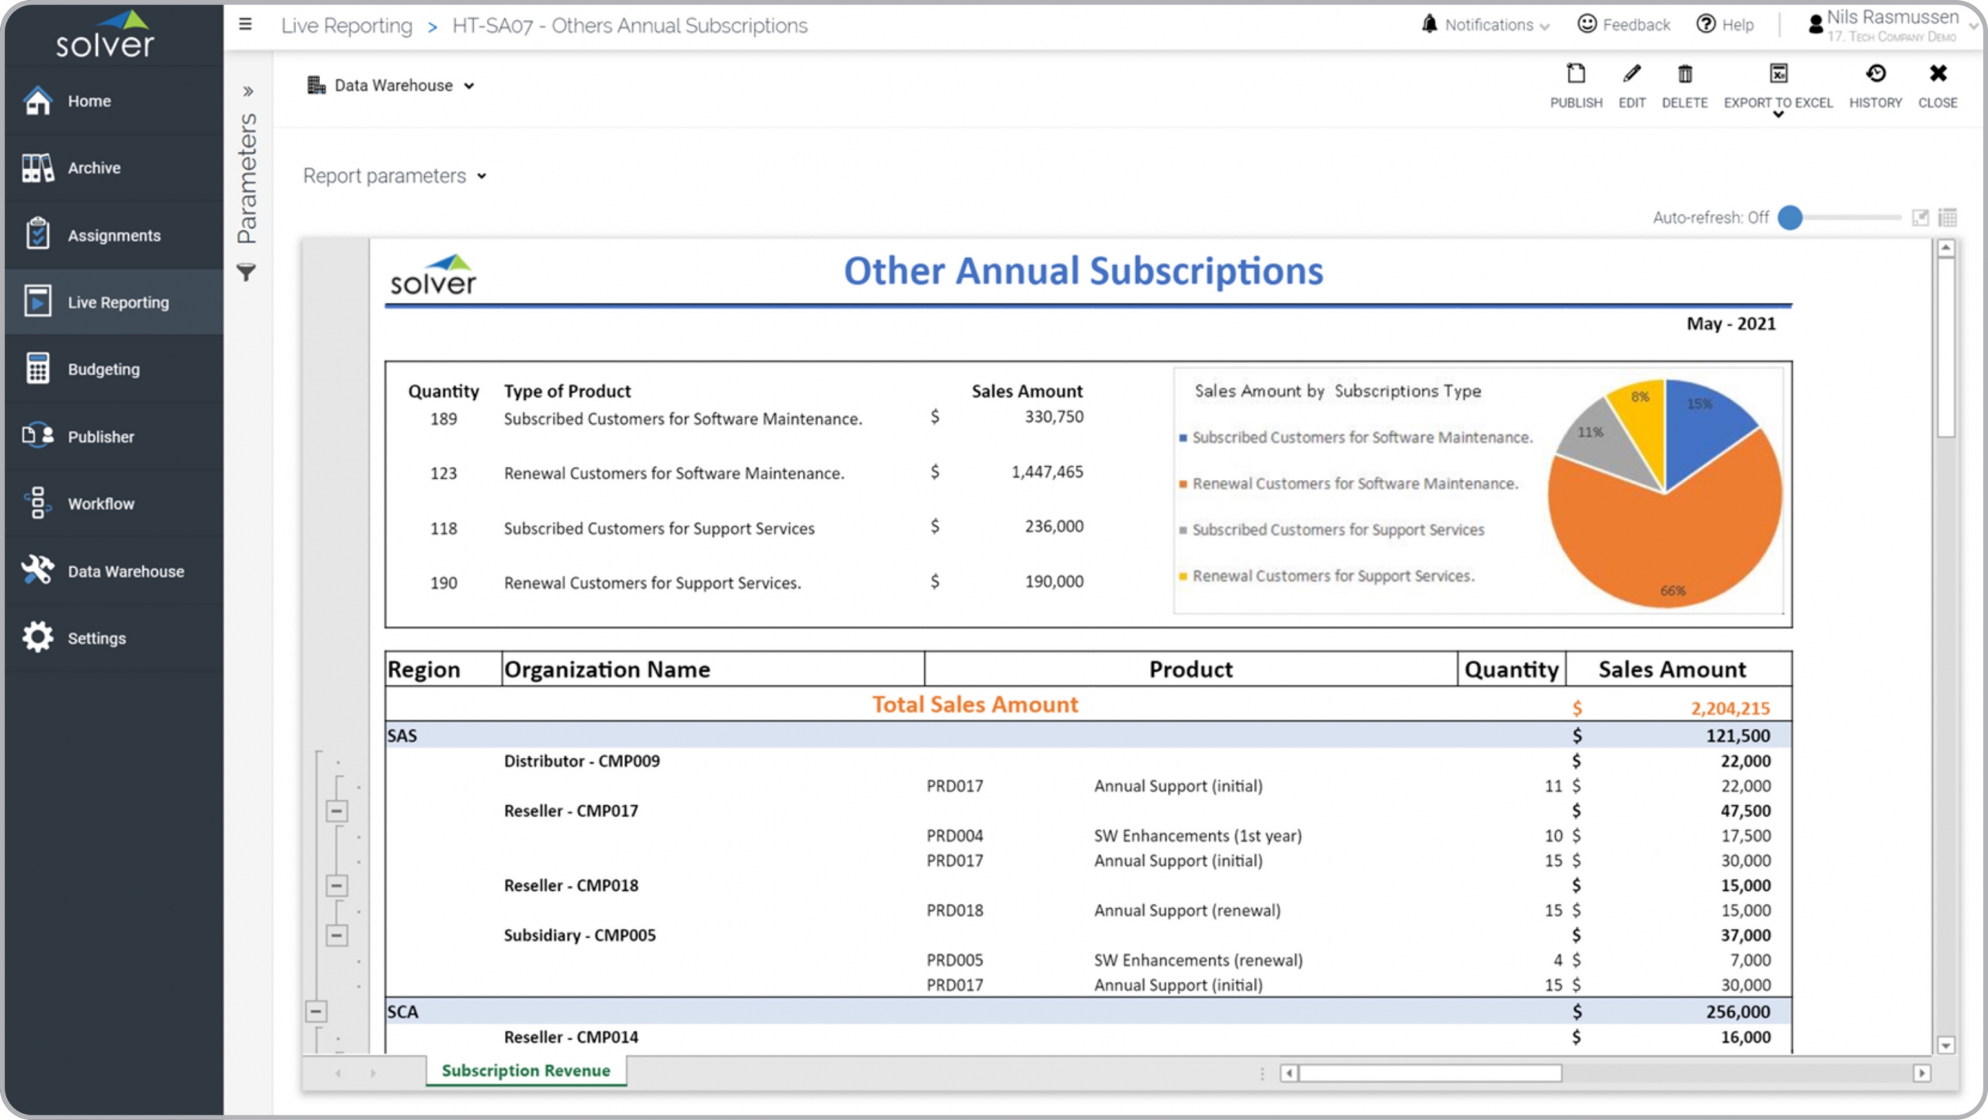Select the Subscription Revenue sheet tab

click(x=526, y=1070)
